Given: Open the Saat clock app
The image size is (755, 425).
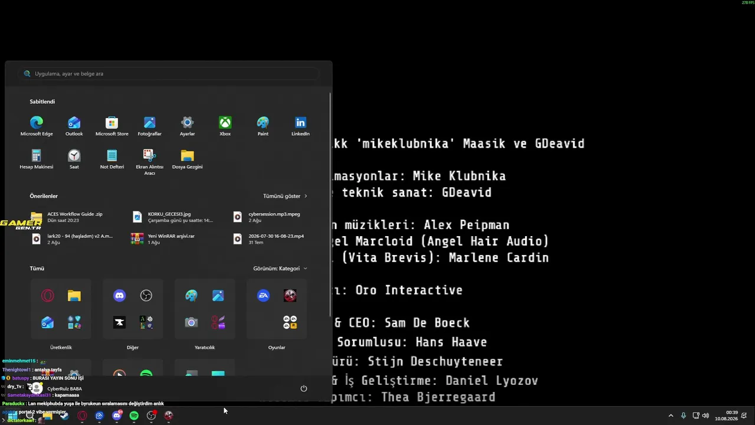Looking at the screenshot, I should [x=74, y=159].
